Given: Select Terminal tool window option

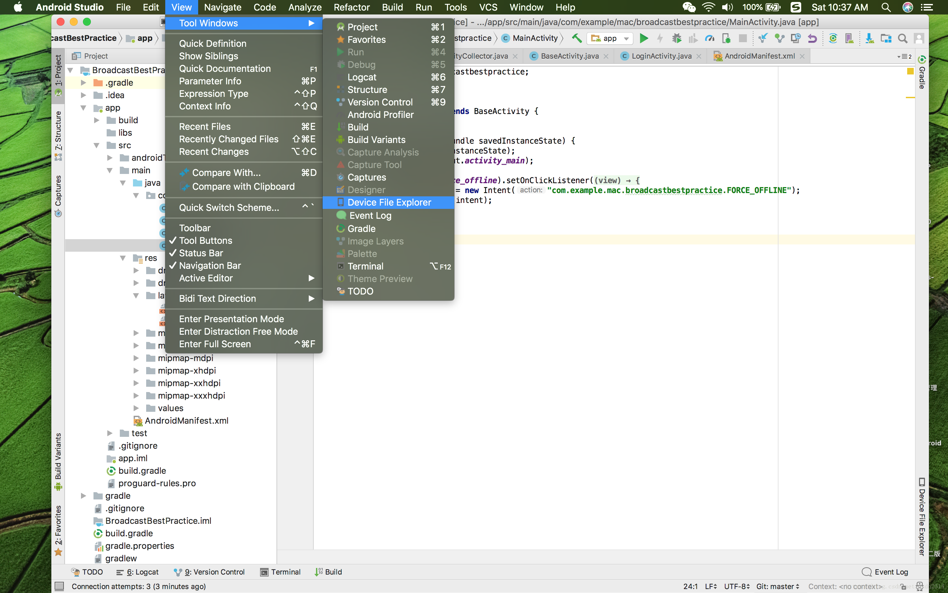Looking at the screenshot, I should [x=365, y=266].
